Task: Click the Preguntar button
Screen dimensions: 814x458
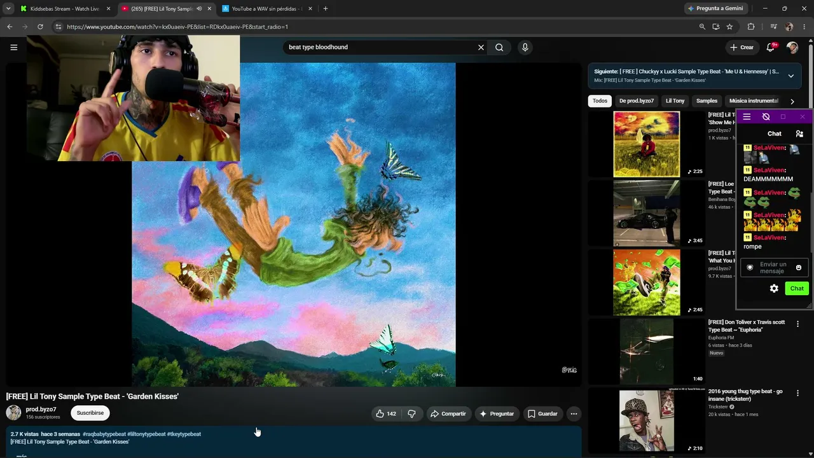Action: pos(497,413)
